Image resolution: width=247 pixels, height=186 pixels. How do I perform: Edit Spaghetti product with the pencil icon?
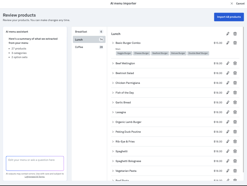click(228, 151)
